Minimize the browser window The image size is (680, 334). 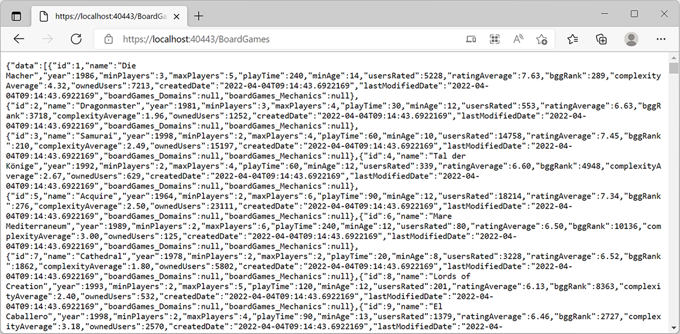[604, 14]
